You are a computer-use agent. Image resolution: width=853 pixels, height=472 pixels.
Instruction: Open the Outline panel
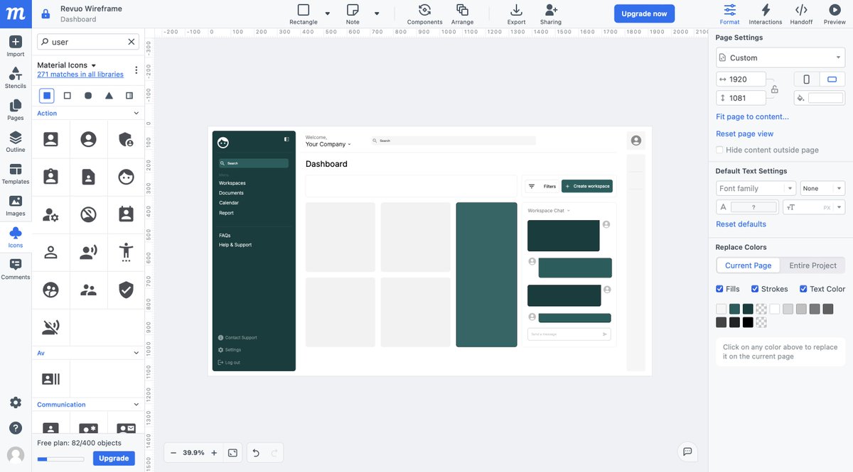click(16, 142)
